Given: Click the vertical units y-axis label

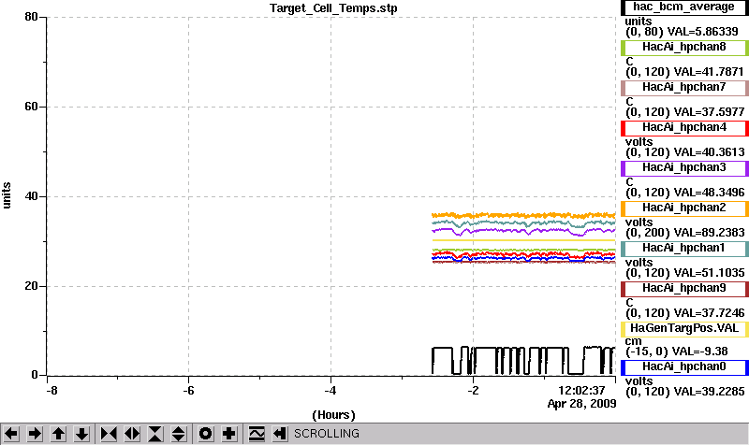Looking at the screenshot, I should (x=7, y=195).
